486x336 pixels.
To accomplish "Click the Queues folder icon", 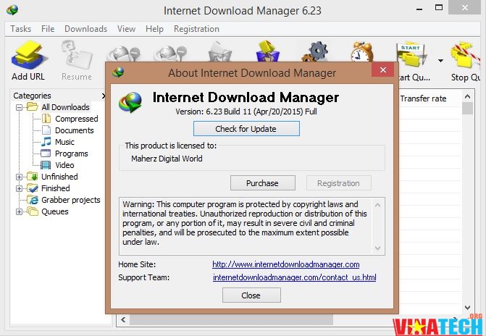I will pos(33,211).
